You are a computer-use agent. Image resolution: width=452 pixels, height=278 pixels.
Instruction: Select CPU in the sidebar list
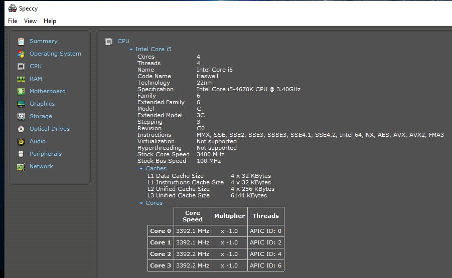(x=36, y=66)
